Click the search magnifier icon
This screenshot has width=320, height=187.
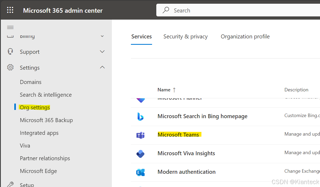coord(166,10)
